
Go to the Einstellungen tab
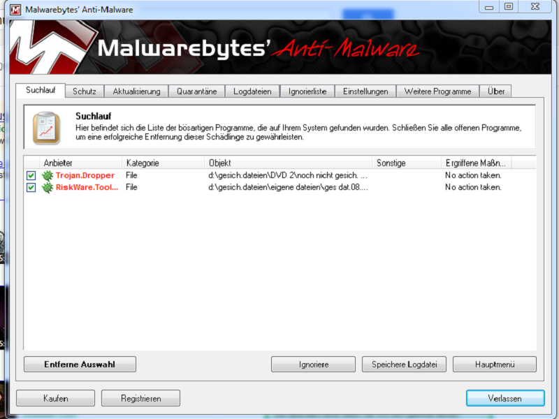[365, 91]
